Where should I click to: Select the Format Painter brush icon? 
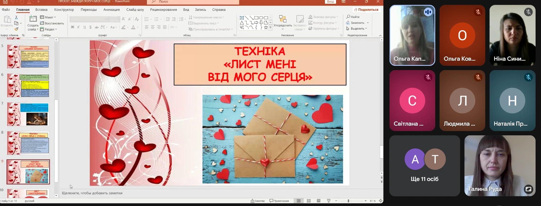pyautogui.click(x=16, y=29)
